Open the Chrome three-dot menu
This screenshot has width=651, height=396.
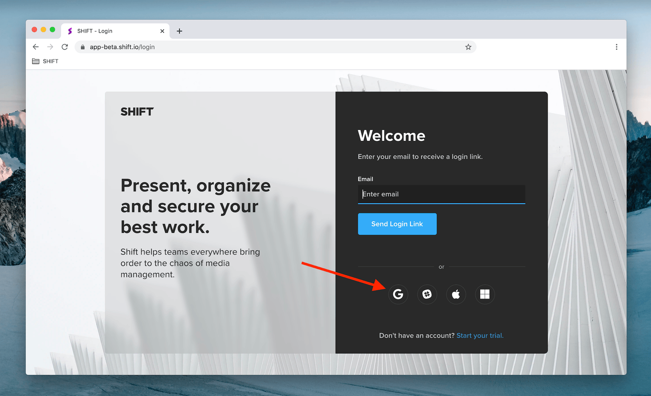[x=617, y=47]
